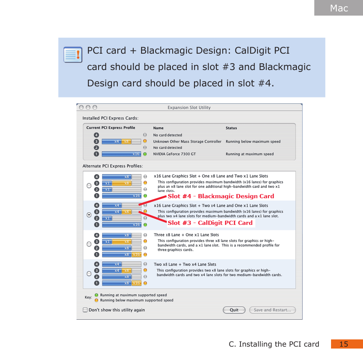The height and width of the screenshot is (363, 363).
Task: Click the note icon in the blue callout
Action: click(x=73, y=55)
